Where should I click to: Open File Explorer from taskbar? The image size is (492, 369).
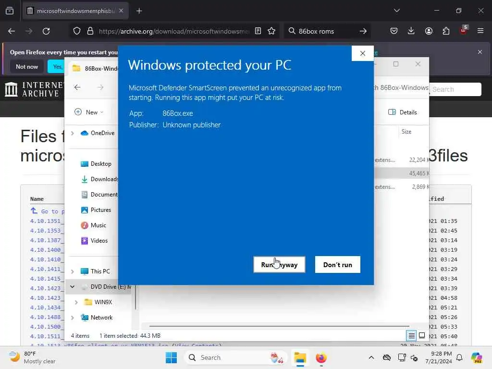tap(300, 357)
